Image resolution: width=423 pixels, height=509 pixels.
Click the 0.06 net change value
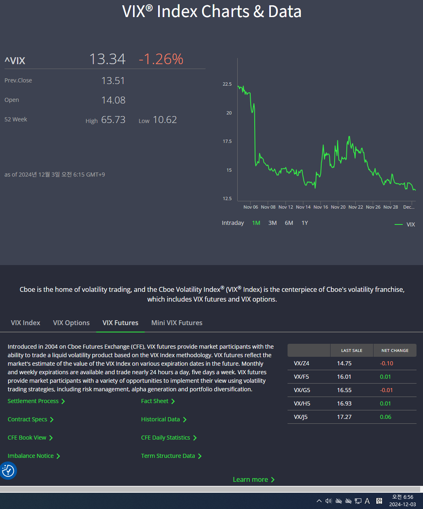pyautogui.click(x=386, y=417)
